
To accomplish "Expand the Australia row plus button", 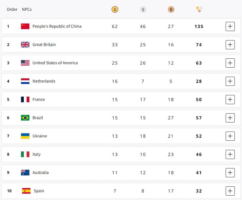I will tap(230, 173).
